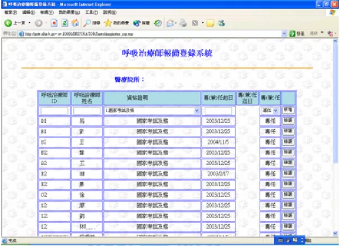Stop page loading with red X icon
Screen dimensions: 340x246
(54, 23)
